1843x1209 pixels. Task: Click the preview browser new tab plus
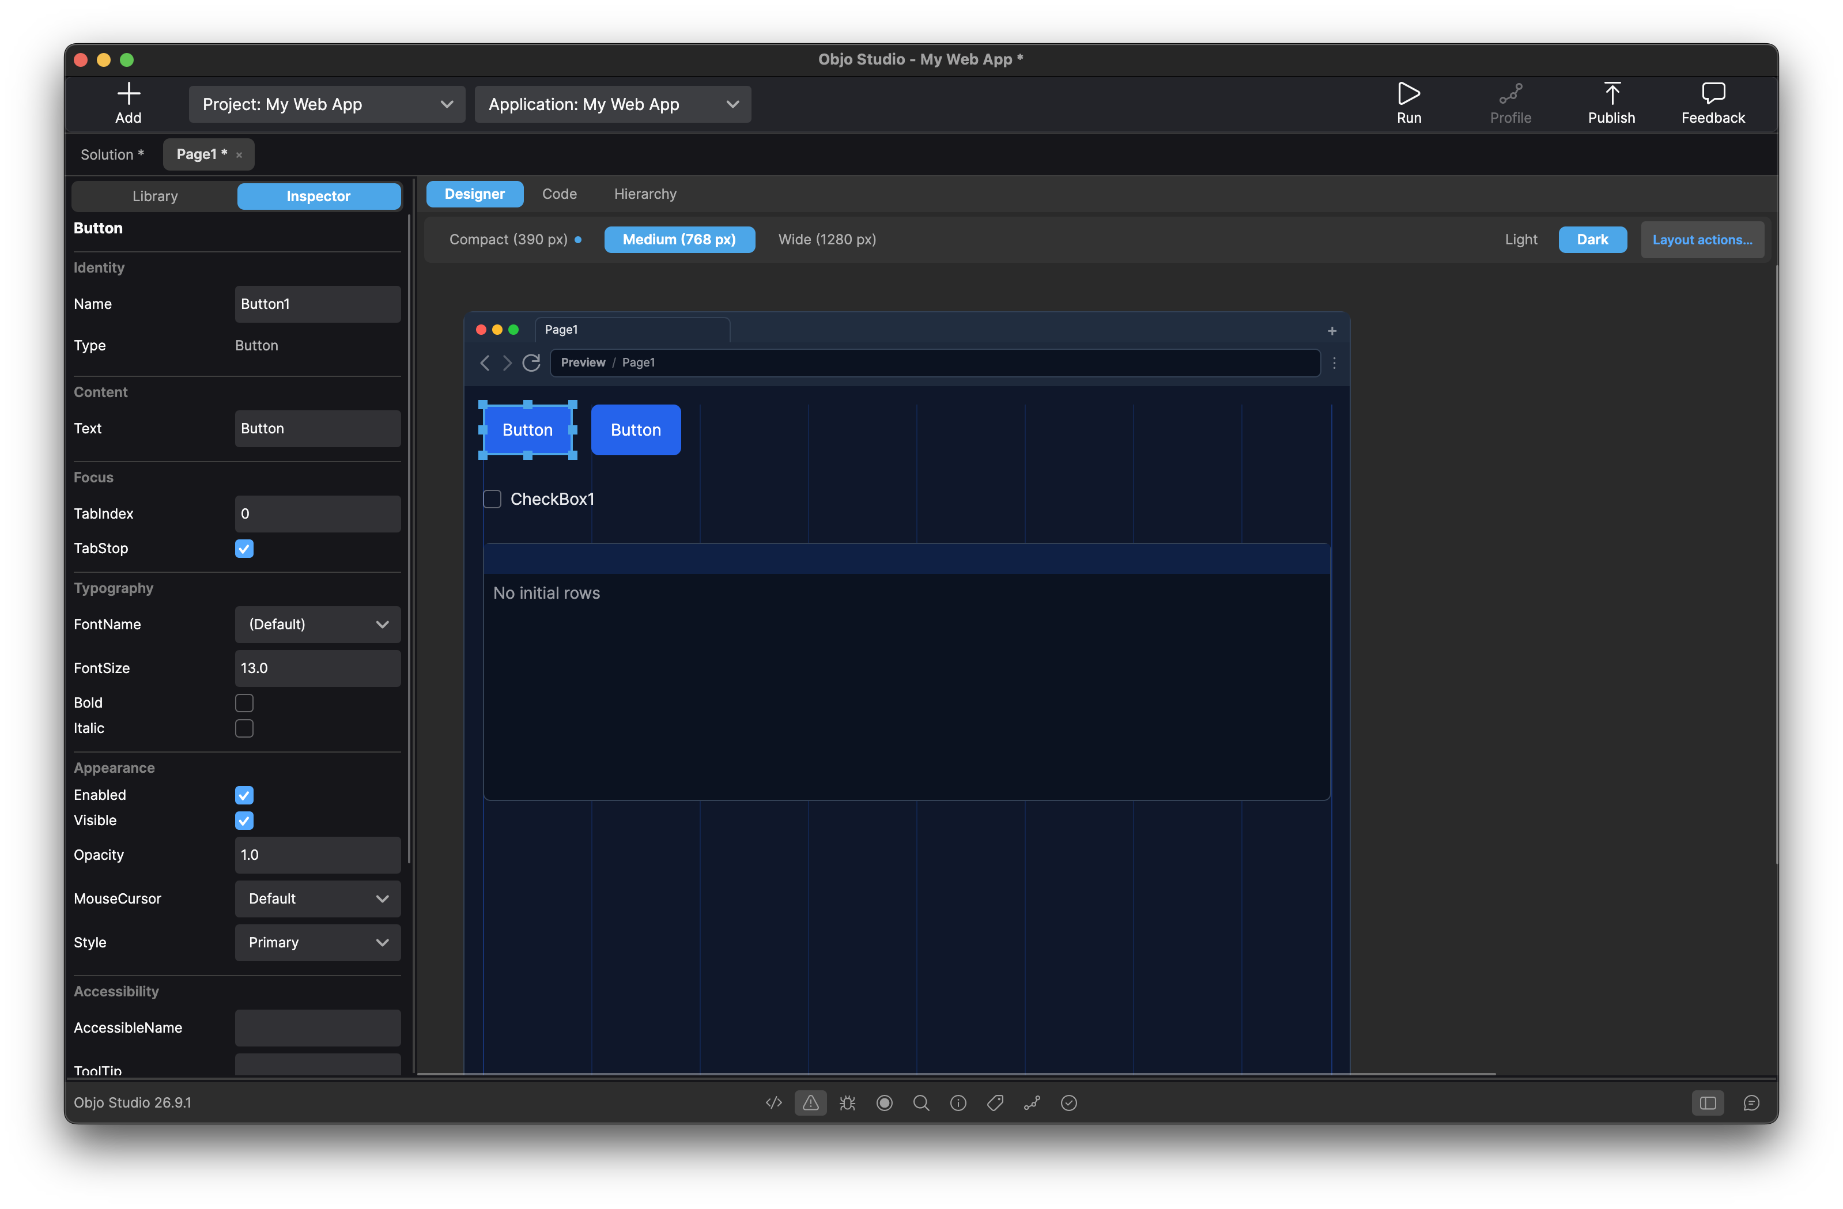[1332, 331]
